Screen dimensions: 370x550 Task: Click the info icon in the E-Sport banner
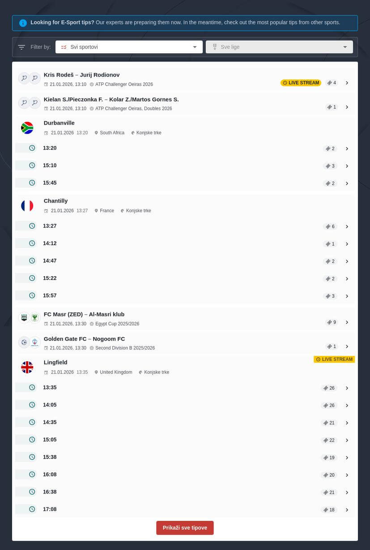[x=23, y=22]
